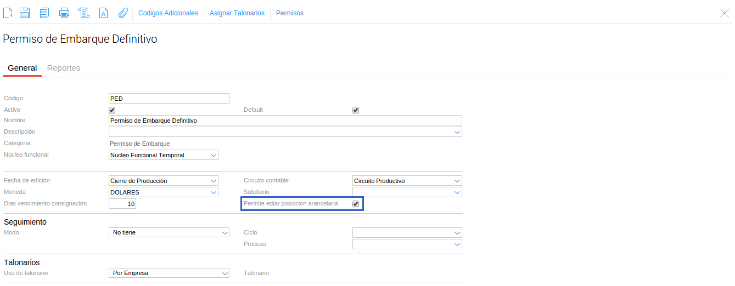This screenshot has height=286, width=735.
Task: Close the form with the X icon
Action: [725, 13]
